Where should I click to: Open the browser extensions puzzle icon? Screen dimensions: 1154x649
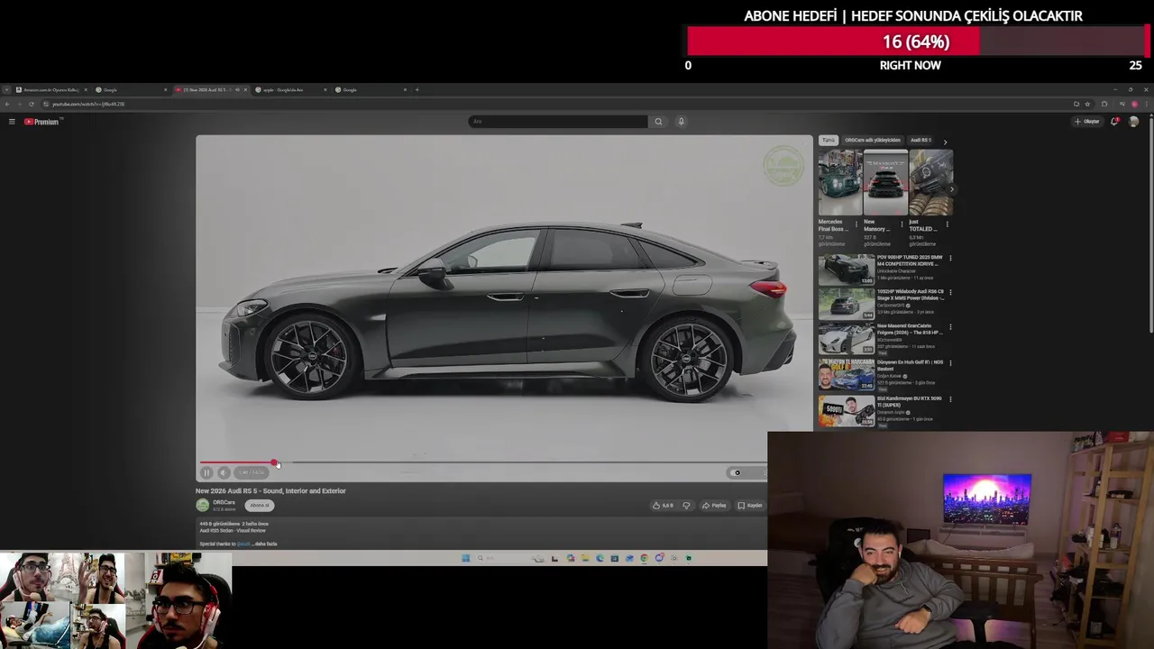click(x=1104, y=104)
